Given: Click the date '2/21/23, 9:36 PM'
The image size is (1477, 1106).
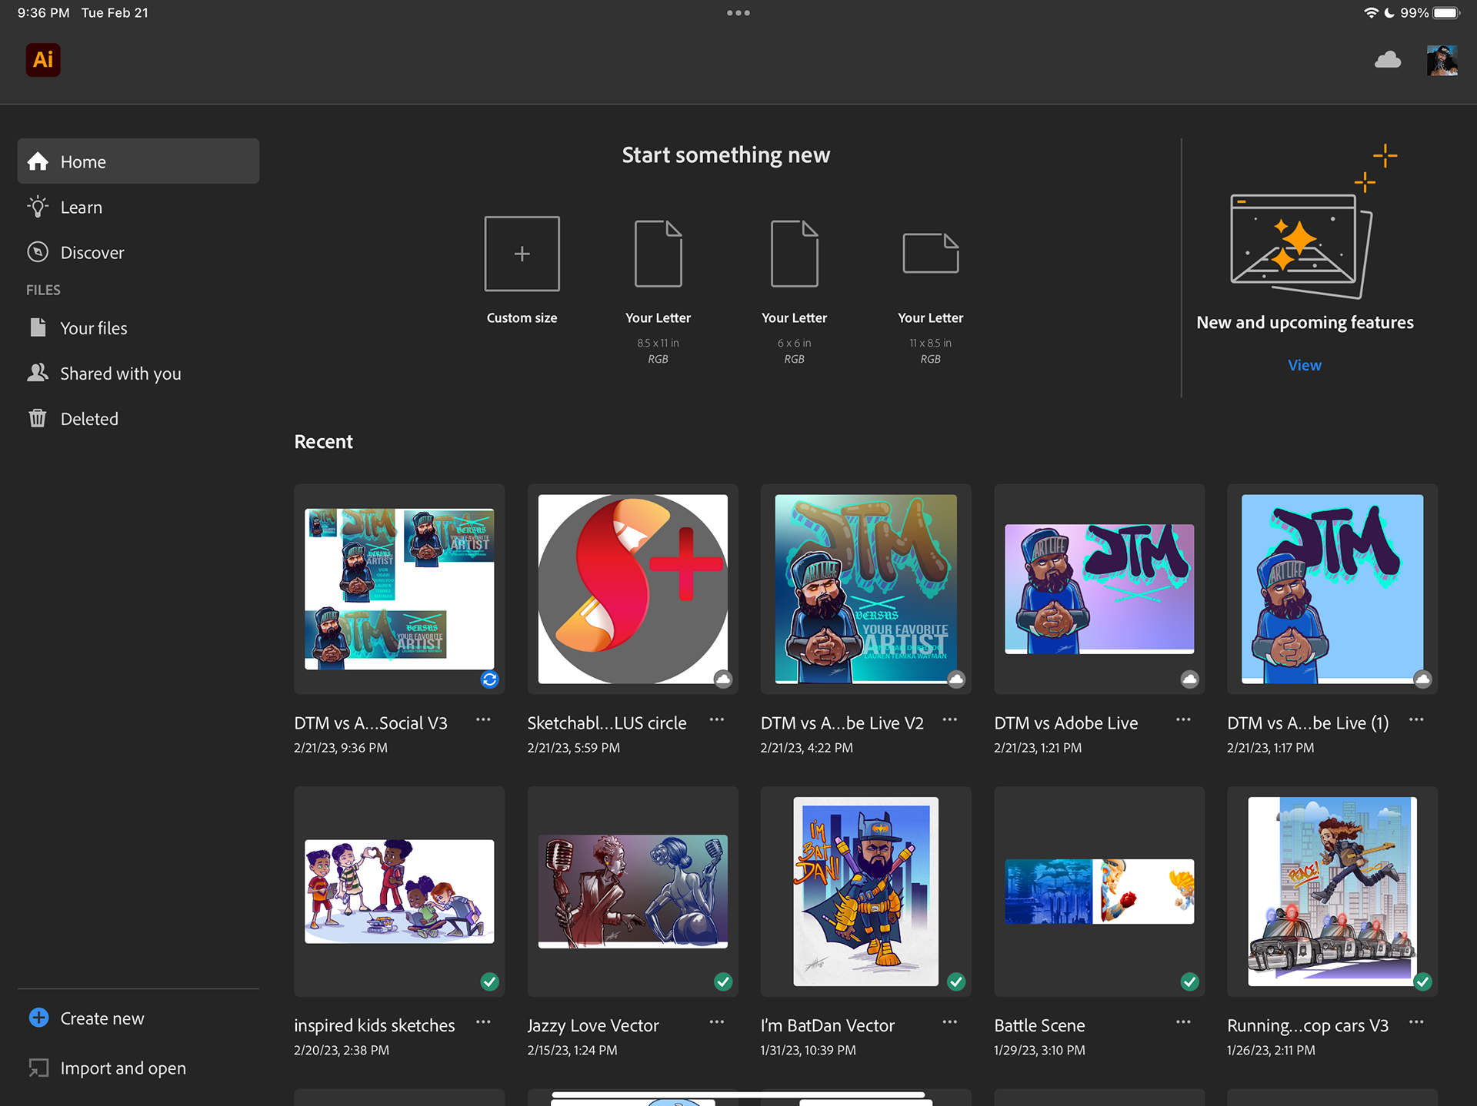Looking at the screenshot, I should [x=341, y=748].
